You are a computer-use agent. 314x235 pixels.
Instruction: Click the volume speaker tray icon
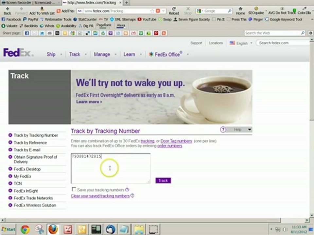pyautogui.click(x=285, y=229)
